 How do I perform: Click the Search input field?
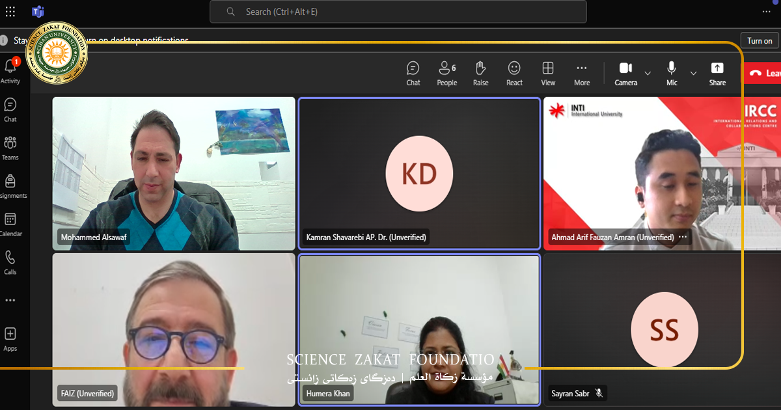[x=398, y=12]
